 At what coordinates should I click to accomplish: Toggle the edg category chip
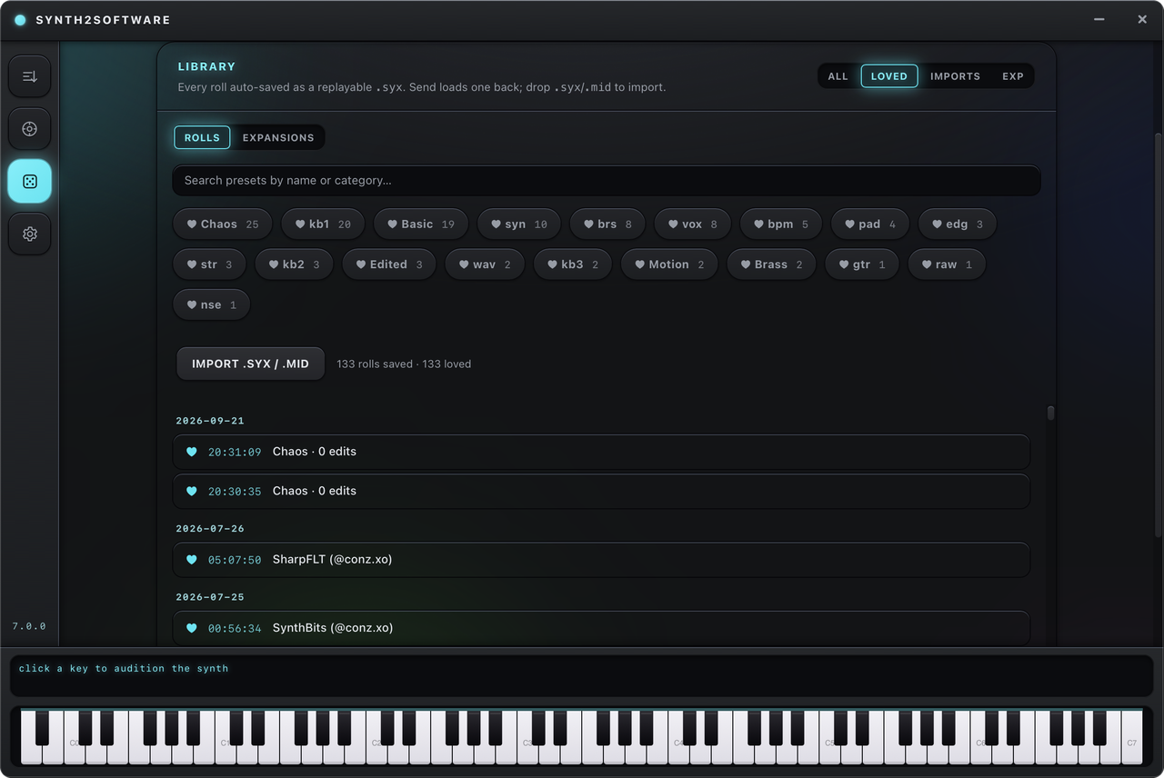tap(958, 224)
